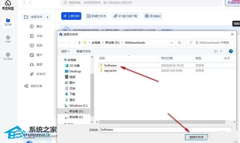This screenshot has height=143, width=240.
Task: Click the 上传文件 upload button
Action: (71, 16)
